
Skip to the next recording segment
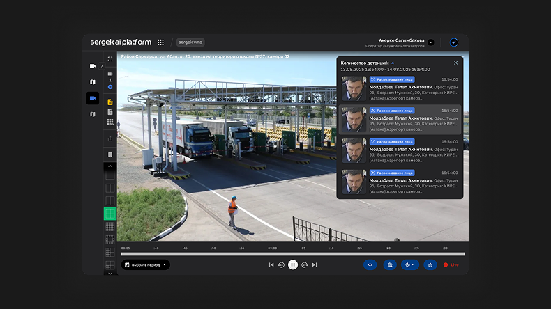coord(315,264)
